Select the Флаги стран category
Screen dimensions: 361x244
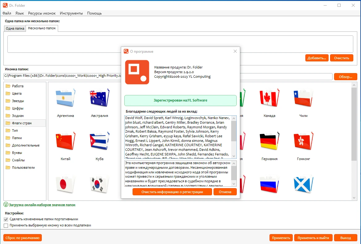[25, 123]
